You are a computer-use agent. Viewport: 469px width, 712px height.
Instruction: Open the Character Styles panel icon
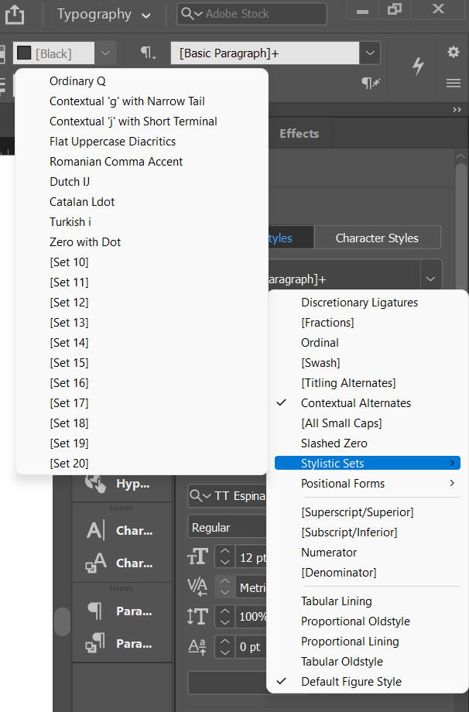tap(122, 563)
